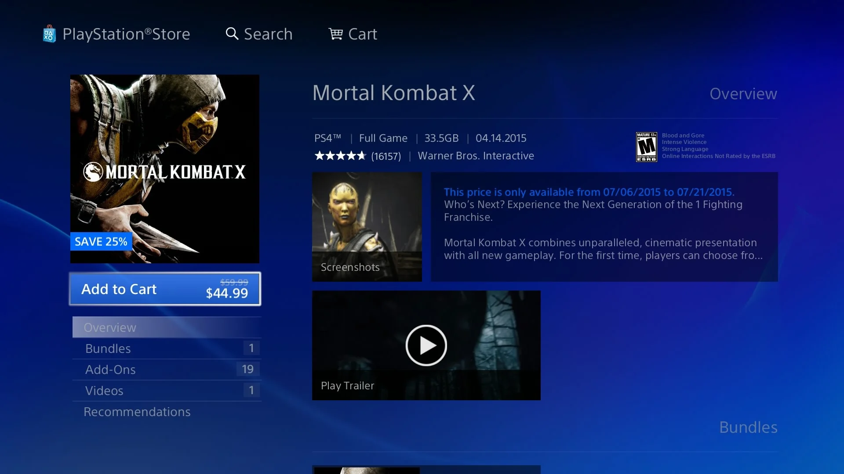Click the Search magnifying glass icon
This screenshot has width=844, height=474.
point(232,34)
